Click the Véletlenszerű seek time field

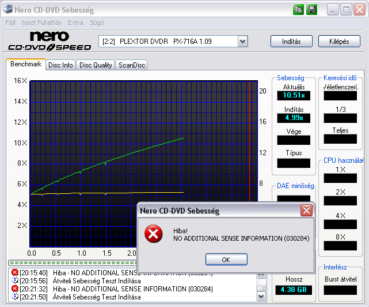[x=340, y=96]
